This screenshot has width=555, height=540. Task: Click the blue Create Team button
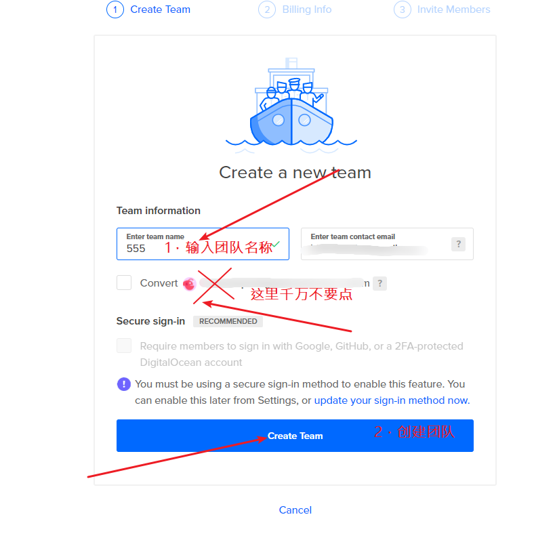[x=295, y=436]
